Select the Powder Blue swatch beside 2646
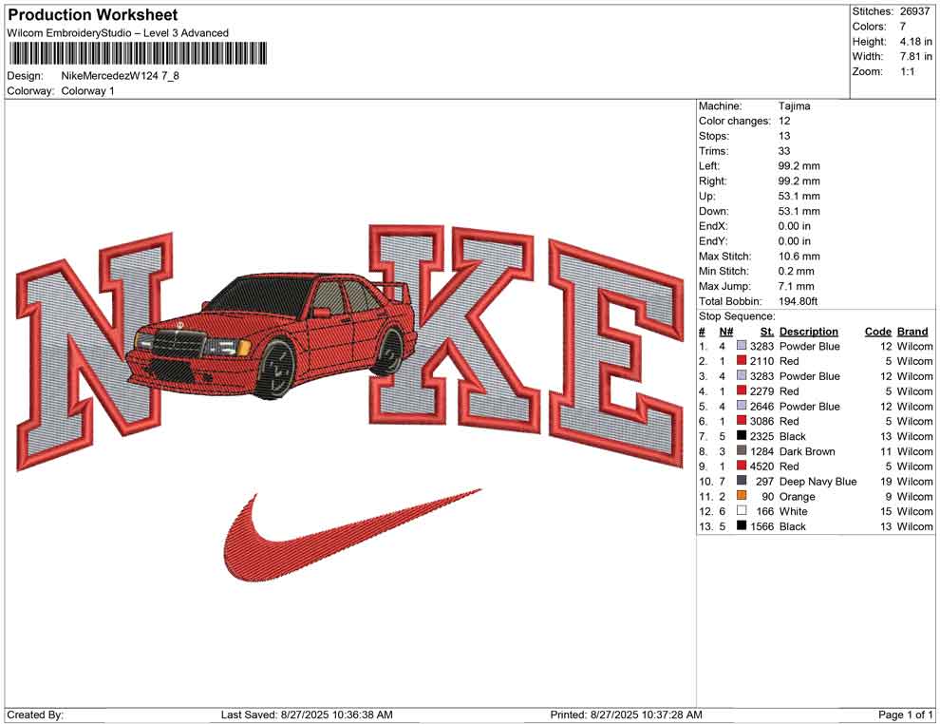This screenshot has height=724, width=940. pyautogui.click(x=742, y=406)
